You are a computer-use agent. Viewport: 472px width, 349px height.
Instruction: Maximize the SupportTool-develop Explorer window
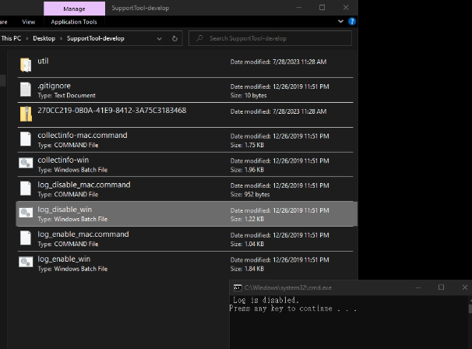[322, 8]
